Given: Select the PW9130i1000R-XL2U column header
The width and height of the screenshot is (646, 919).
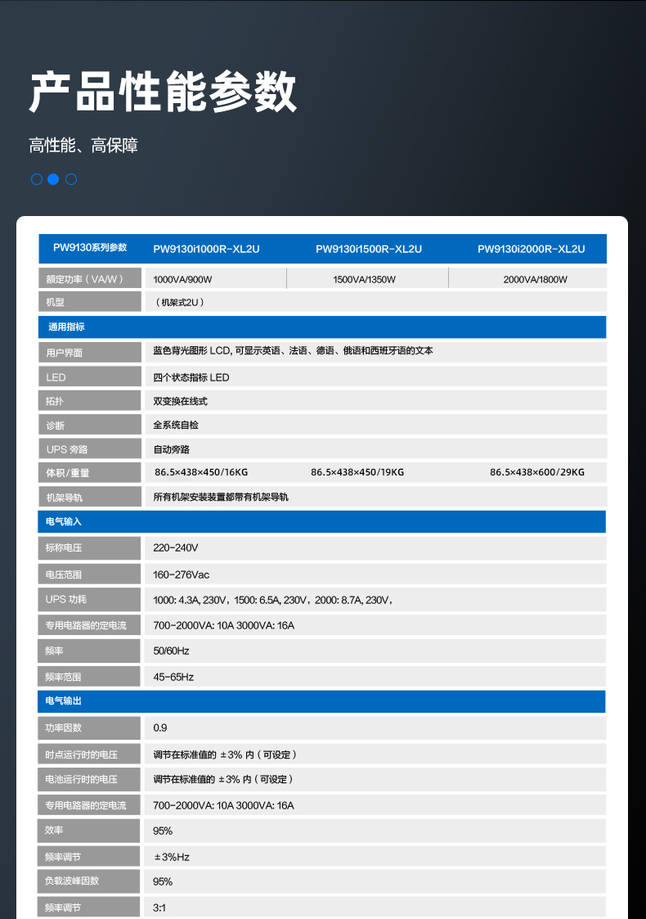Looking at the screenshot, I should pyautogui.click(x=206, y=249).
